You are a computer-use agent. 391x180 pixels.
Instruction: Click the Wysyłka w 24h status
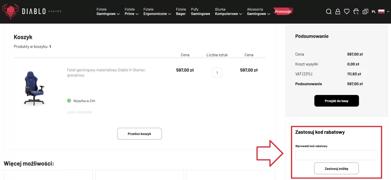(x=81, y=101)
